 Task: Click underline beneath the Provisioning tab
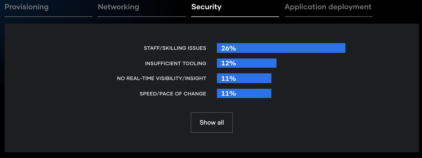(x=49, y=17)
